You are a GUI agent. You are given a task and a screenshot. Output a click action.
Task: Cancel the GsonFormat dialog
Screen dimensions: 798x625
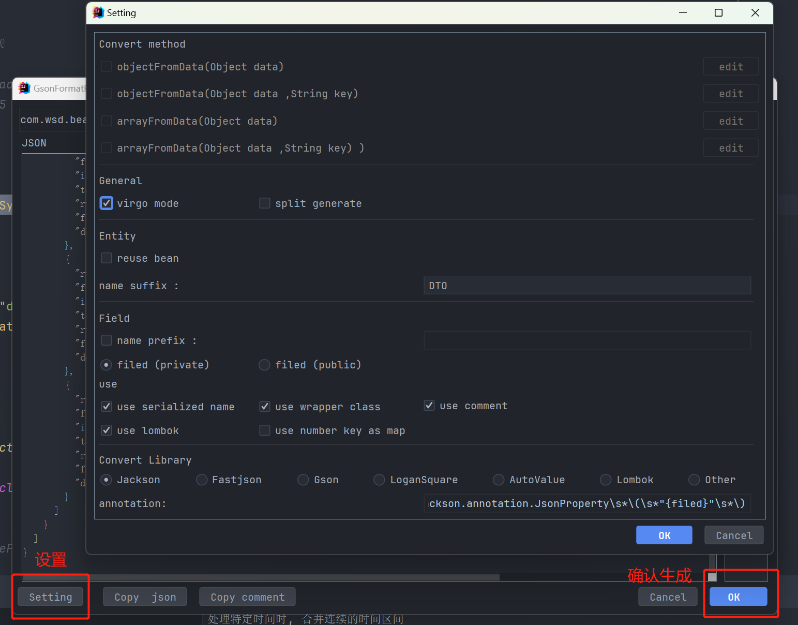click(x=668, y=597)
